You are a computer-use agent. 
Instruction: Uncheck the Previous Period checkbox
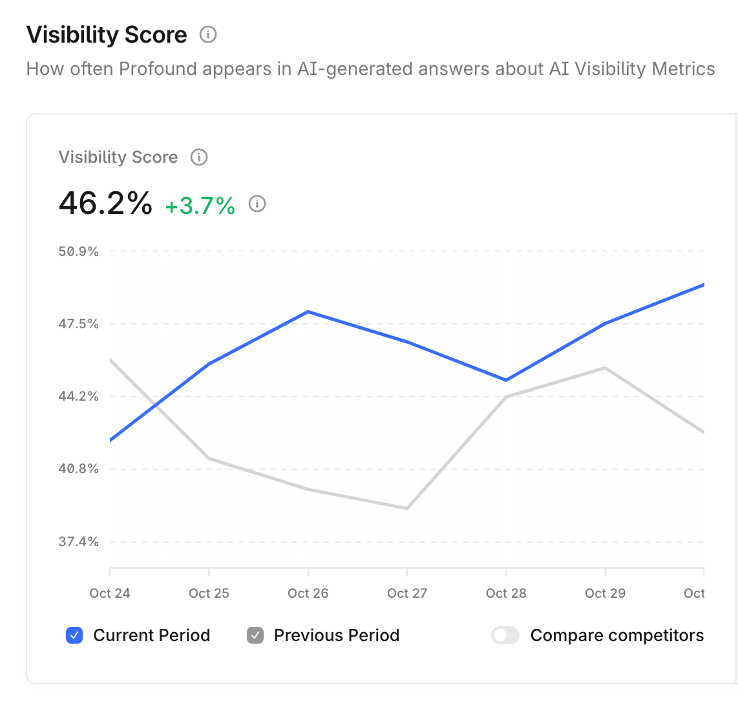[x=255, y=635]
